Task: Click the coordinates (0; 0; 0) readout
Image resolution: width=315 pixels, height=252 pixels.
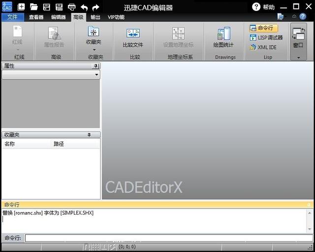Action: point(127,247)
